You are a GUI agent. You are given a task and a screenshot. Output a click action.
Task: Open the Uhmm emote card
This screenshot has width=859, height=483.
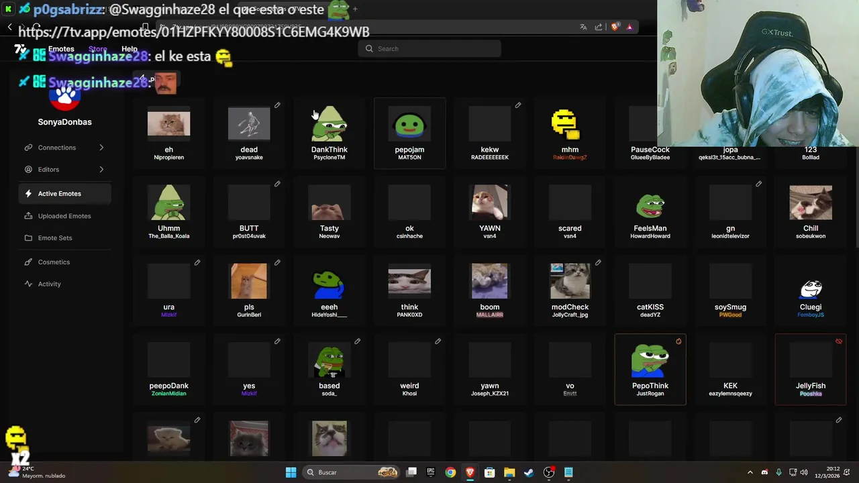click(x=169, y=212)
